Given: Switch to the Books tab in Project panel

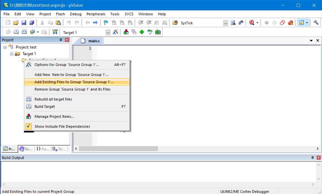Looking at the screenshot, I should coord(26,149).
